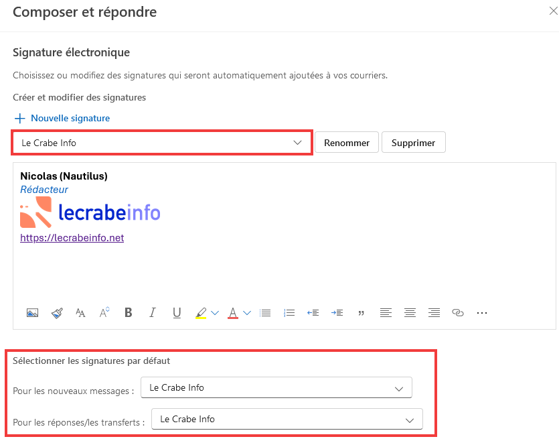Toggle bold formatting
The width and height of the screenshot is (559, 445).
[129, 312]
